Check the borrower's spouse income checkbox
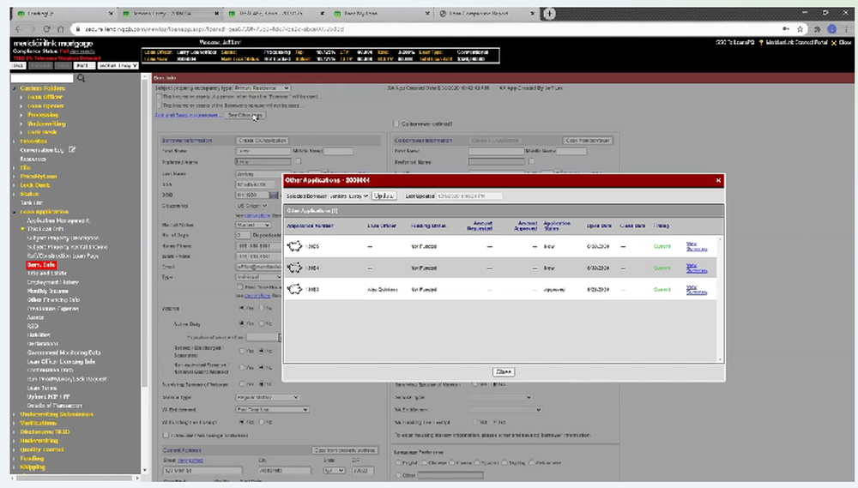Viewport: 858px width, 488px height. click(x=160, y=105)
